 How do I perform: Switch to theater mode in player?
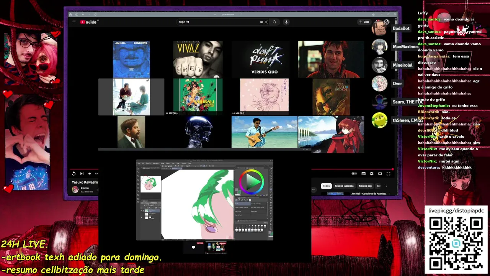click(380, 174)
